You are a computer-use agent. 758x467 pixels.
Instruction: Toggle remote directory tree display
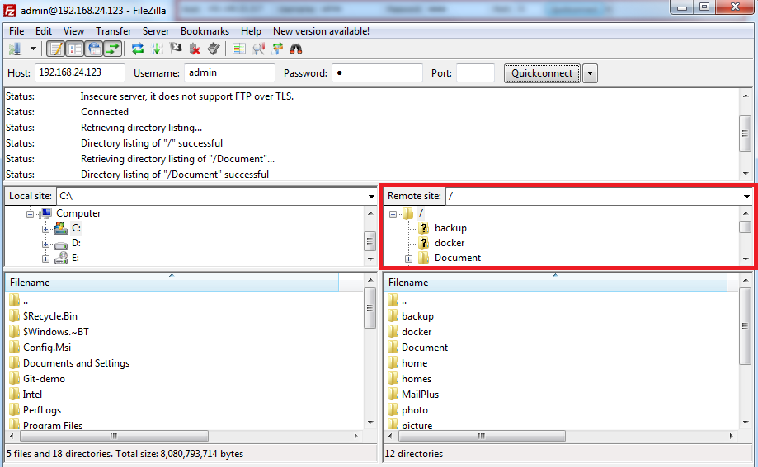(94, 49)
